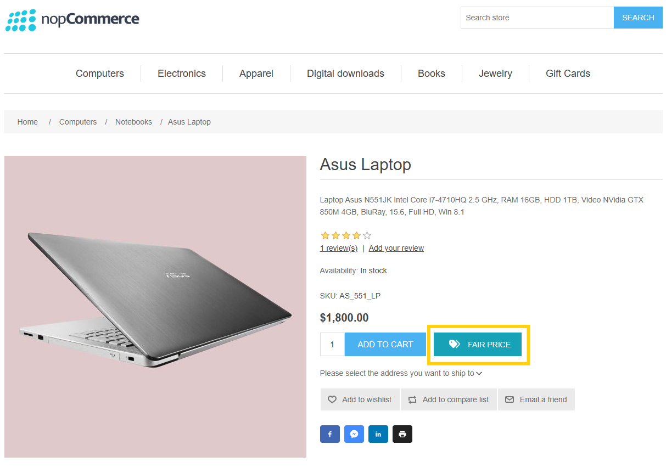Open the Electronics menu category
Viewport: 666px width, 473px height.
click(182, 74)
